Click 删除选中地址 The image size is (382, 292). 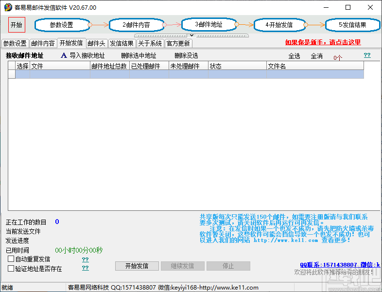(139, 55)
